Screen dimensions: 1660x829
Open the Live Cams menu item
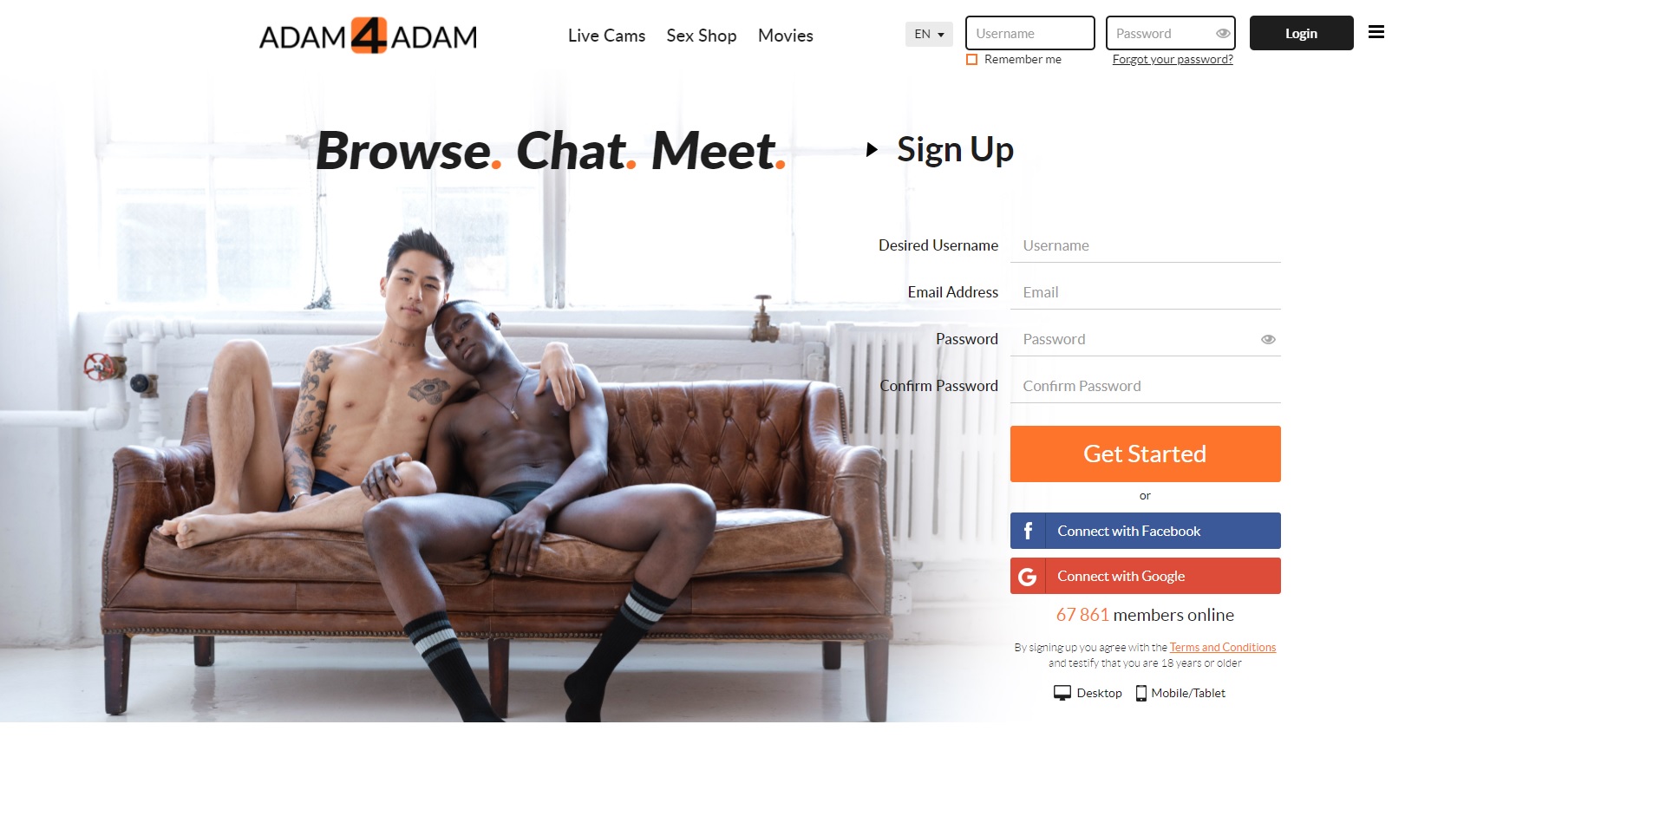606,36
